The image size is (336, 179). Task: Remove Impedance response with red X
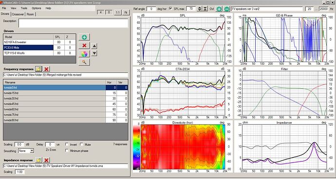[46, 160]
